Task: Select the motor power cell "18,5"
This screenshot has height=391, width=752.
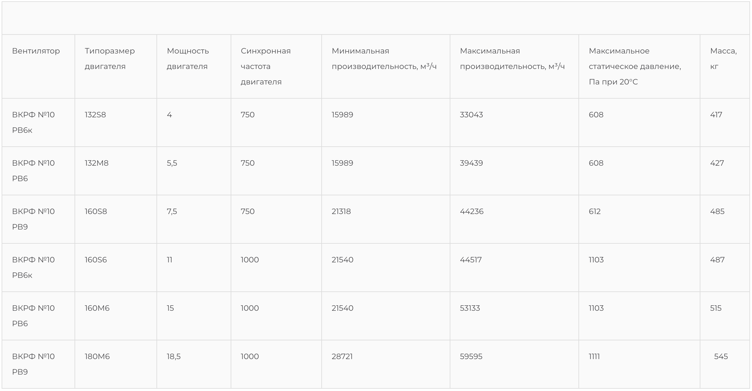Action: coord(174,357)
